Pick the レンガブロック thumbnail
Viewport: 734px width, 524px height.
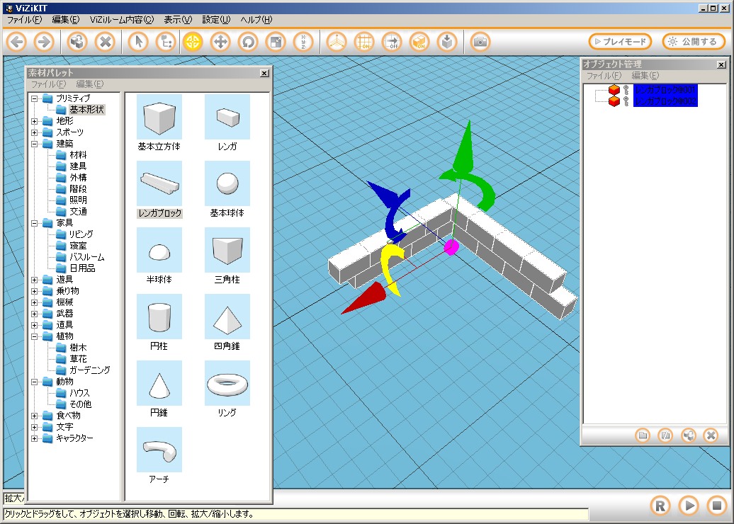tap(159, 183)
